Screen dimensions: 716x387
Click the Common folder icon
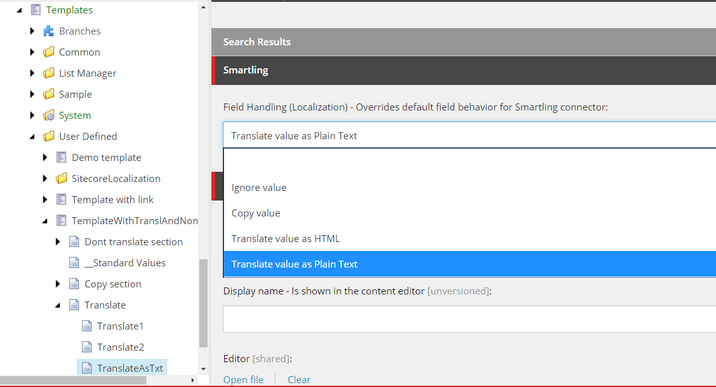tap(49, 52)
